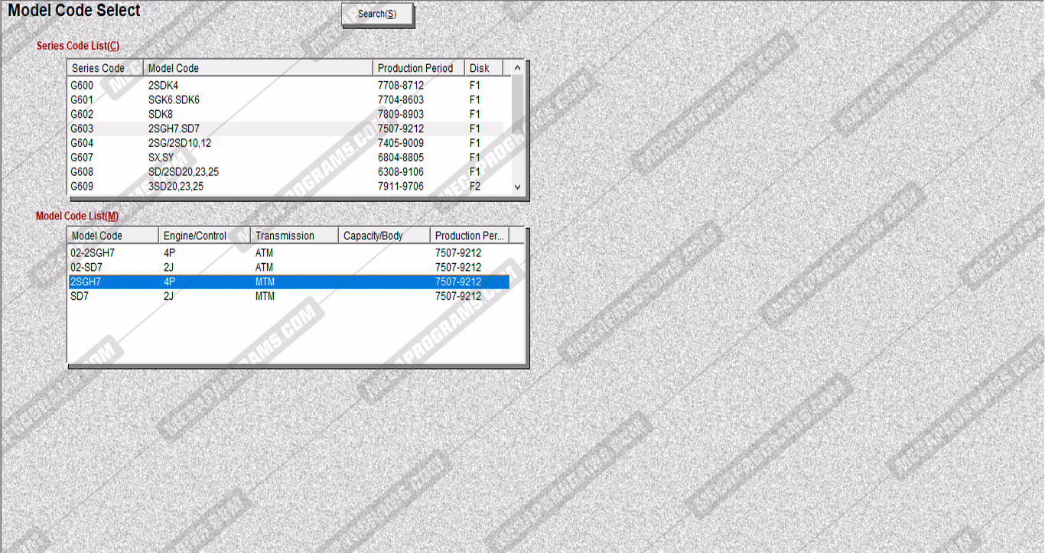Click Production Period header in series list

(418, 68)
